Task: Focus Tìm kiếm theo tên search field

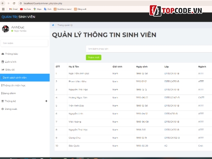Action: click(149, 49)
